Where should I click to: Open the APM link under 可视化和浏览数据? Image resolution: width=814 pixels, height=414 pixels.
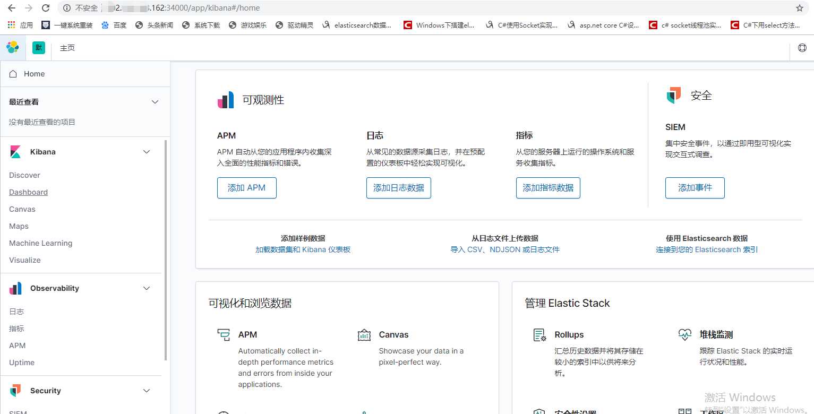pos(247,335)
